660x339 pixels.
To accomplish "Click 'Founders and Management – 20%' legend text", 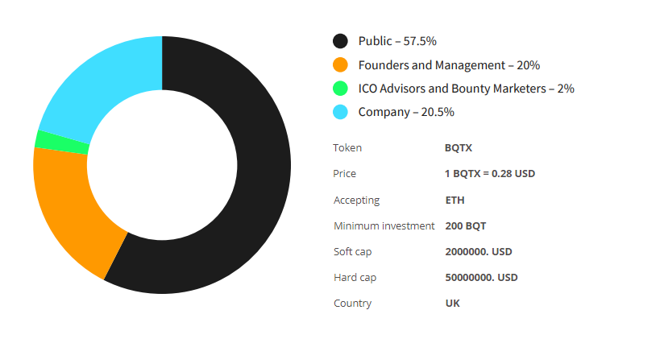I will click(449, 64).
